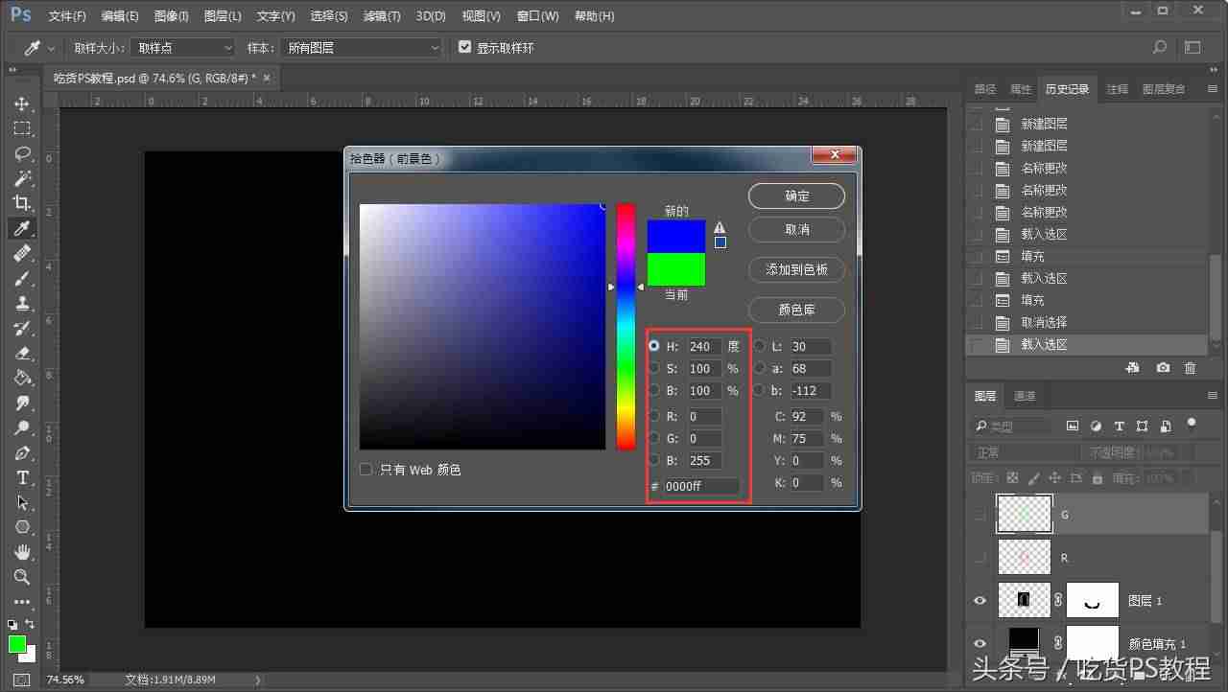Hide 图层 1 layer visibility eye
Image resolution: width=1228 pixels, height=692 pixels.
tap(980, 601)
